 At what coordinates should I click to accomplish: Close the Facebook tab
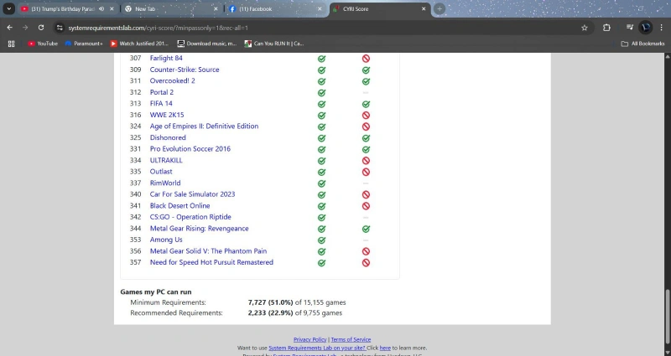pyautogui.click(x=320, y=8)
